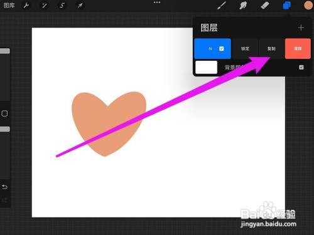
Task: Tap the square modify button on sidebar
Action: pyautogui.click(x=4, y=113)
